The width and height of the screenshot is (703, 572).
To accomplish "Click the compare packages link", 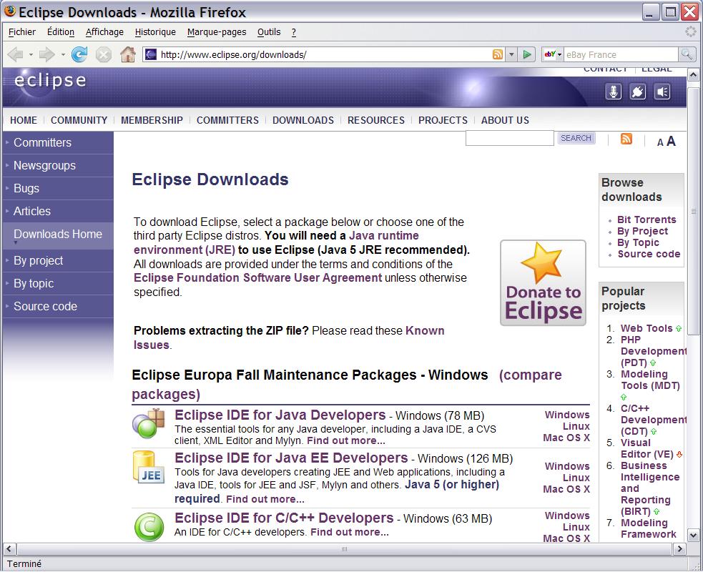I will (x=347, y=384).
